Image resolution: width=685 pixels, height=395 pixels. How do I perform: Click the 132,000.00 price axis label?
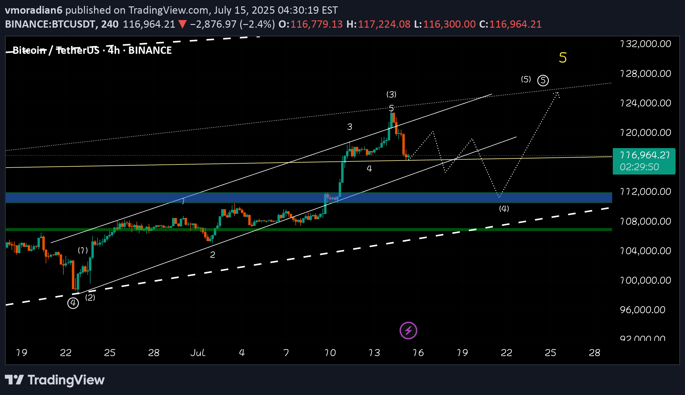pos(645,44)
